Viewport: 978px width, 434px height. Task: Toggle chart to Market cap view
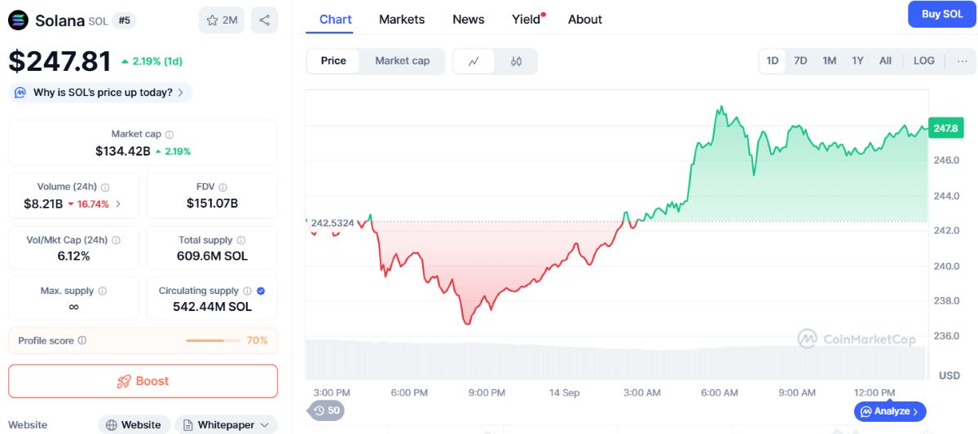402,61
